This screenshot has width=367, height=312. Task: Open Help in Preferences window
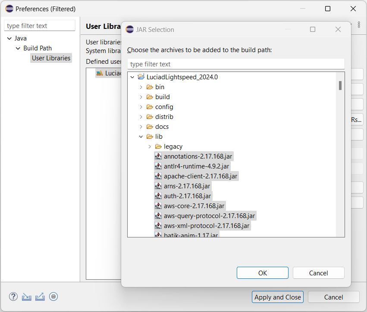pos(13,296)
